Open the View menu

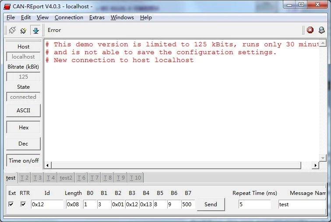(42, 17)
